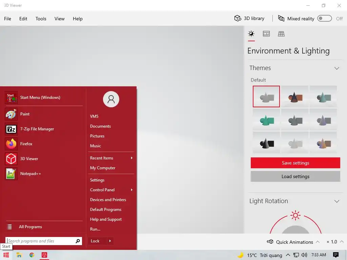
Task: Click the 7:33 AM clock
Action: coord(319,255)
